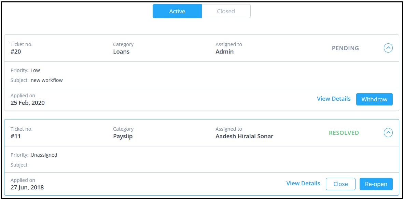The height and width of the screenshot is (200, 404).
Task: Click the RESOLVED status label
Action: point(343,133)
